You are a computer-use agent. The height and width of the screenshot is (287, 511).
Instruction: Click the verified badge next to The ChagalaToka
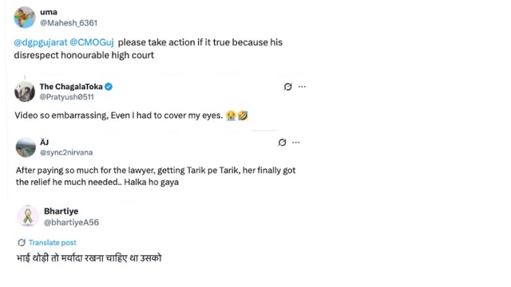[109, 87]
